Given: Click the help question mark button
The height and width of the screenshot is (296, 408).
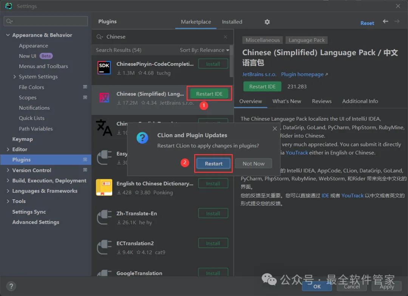Looking at the screenshot, I should click(x=11, y=287).
